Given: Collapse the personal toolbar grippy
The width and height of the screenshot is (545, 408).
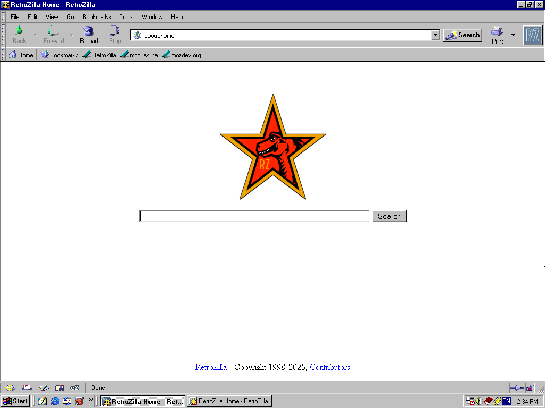Looking at the screenshot, I should point(3,55).
